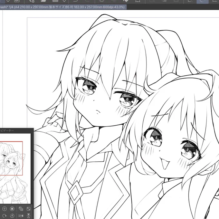The image size is (219, 219).
Task: Select the ナビゲーター panel tab
Action: (7, 130)
